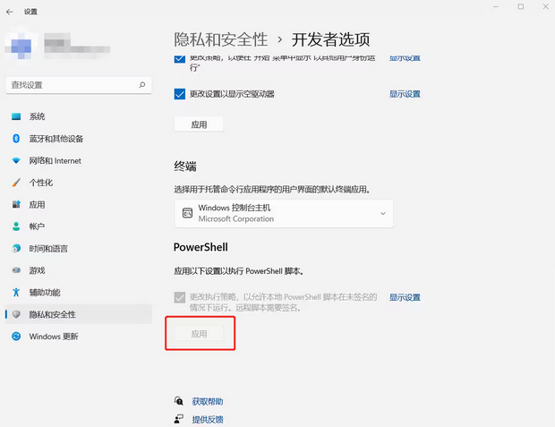Toggle the PowerShell execution policy checkbox
Viewport: 555px width, 427px height.
point(180,297)
